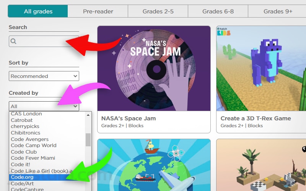Click the magnifier icon in Search box

click(13, 41)
